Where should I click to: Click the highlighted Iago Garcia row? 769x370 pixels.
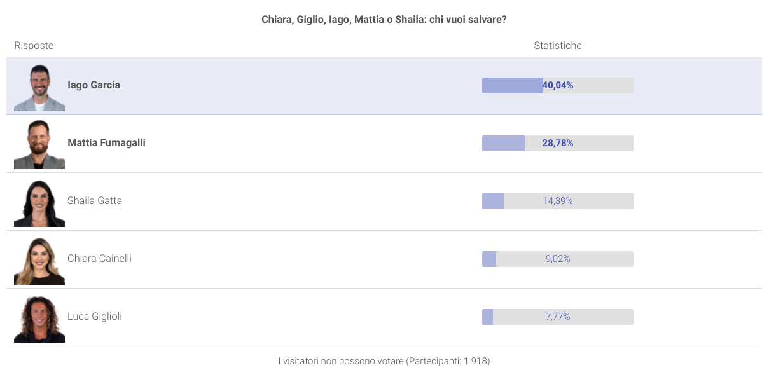[x=384, y=86]
